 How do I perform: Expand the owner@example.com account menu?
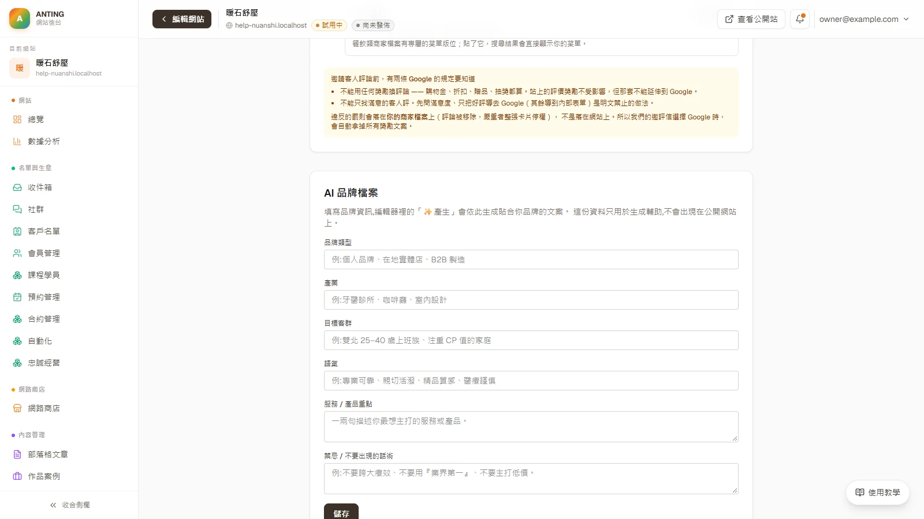864,19
